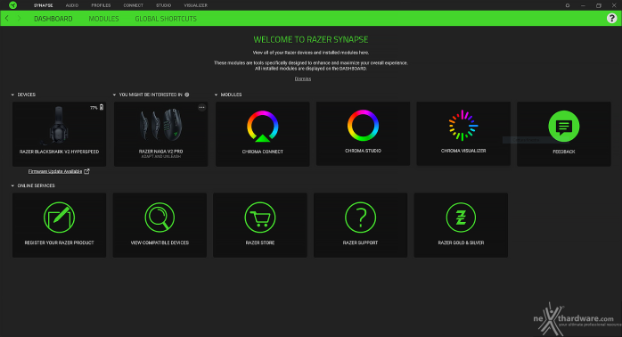The image size is (622, 337).
Task: Open the Chroma Studio module
Action: (363, 134)
